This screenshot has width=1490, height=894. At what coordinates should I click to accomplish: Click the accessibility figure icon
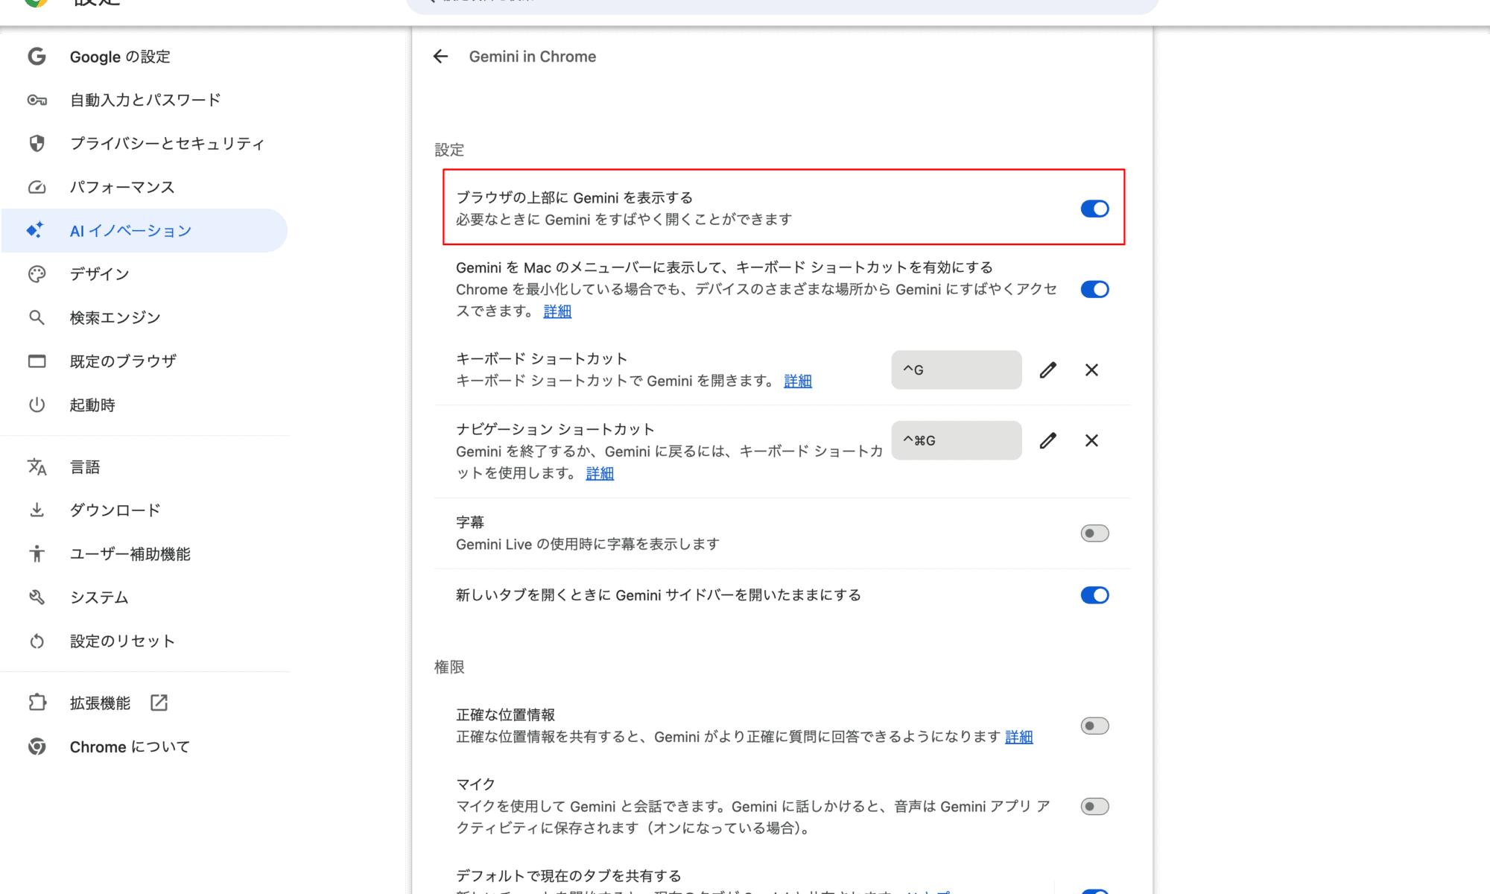pos(37,554)
